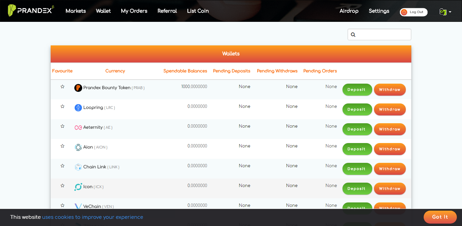Click the Loopring coin icon

[78, 108]
